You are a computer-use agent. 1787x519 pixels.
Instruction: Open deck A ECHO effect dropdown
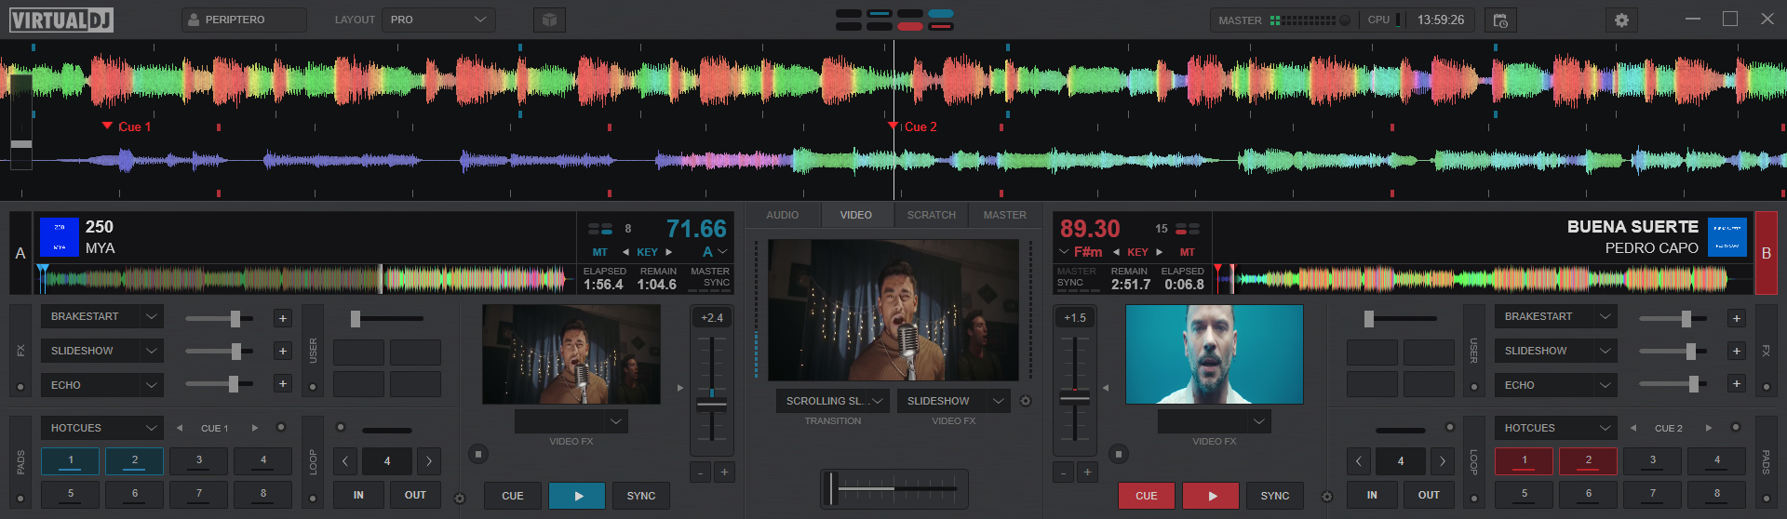tap(102, 385)
